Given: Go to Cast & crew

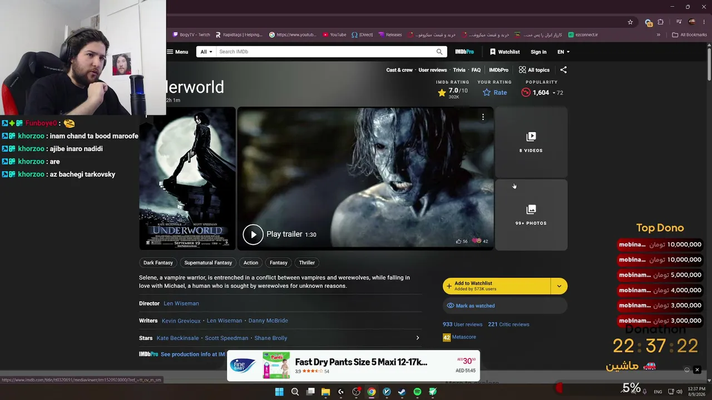Looking at the screenshot, I should tap(399, 70).
